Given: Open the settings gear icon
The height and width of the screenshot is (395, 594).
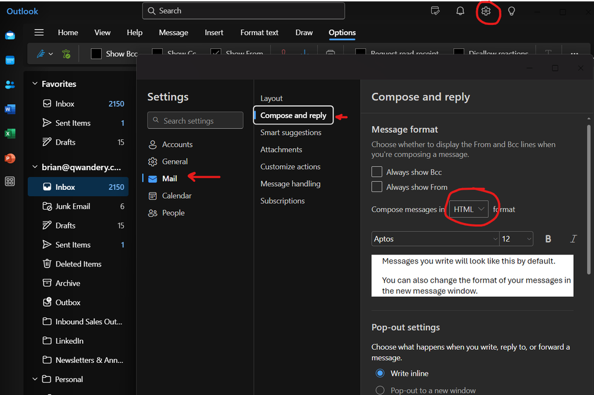Looking at the screenshot, I should tap(486, 11).
